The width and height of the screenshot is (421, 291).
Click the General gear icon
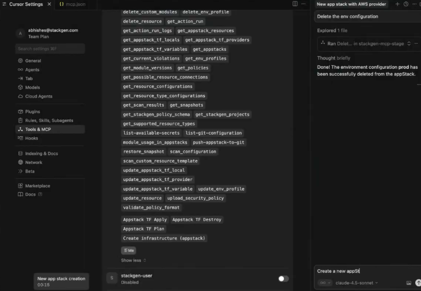point(20,61)
